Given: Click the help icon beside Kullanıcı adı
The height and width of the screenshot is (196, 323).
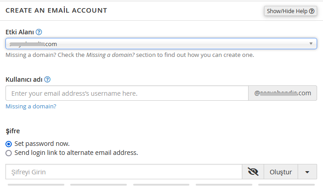Looking at the screenshot, I should click(48, 79).
